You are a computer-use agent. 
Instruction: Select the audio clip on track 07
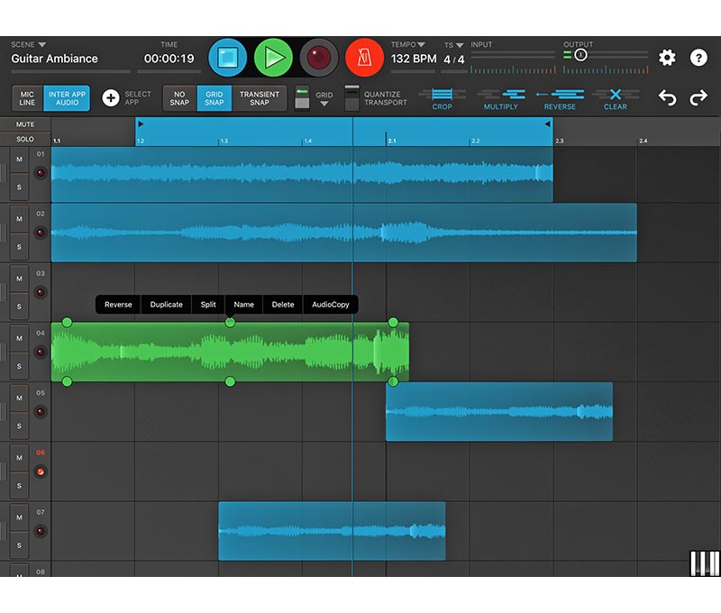pos(332,531)
